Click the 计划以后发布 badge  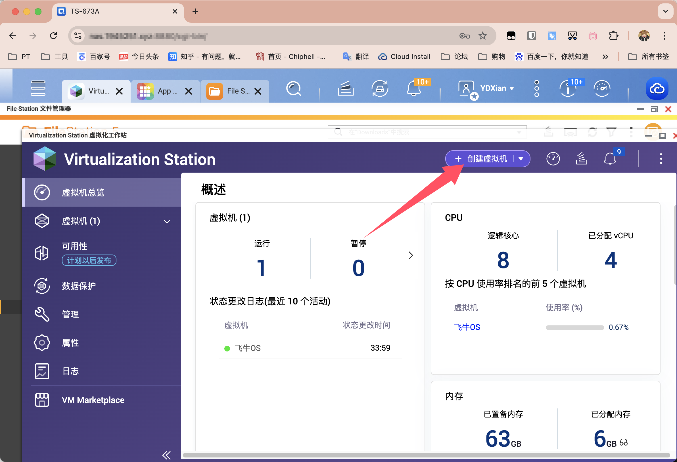click(x=89, y=260)
